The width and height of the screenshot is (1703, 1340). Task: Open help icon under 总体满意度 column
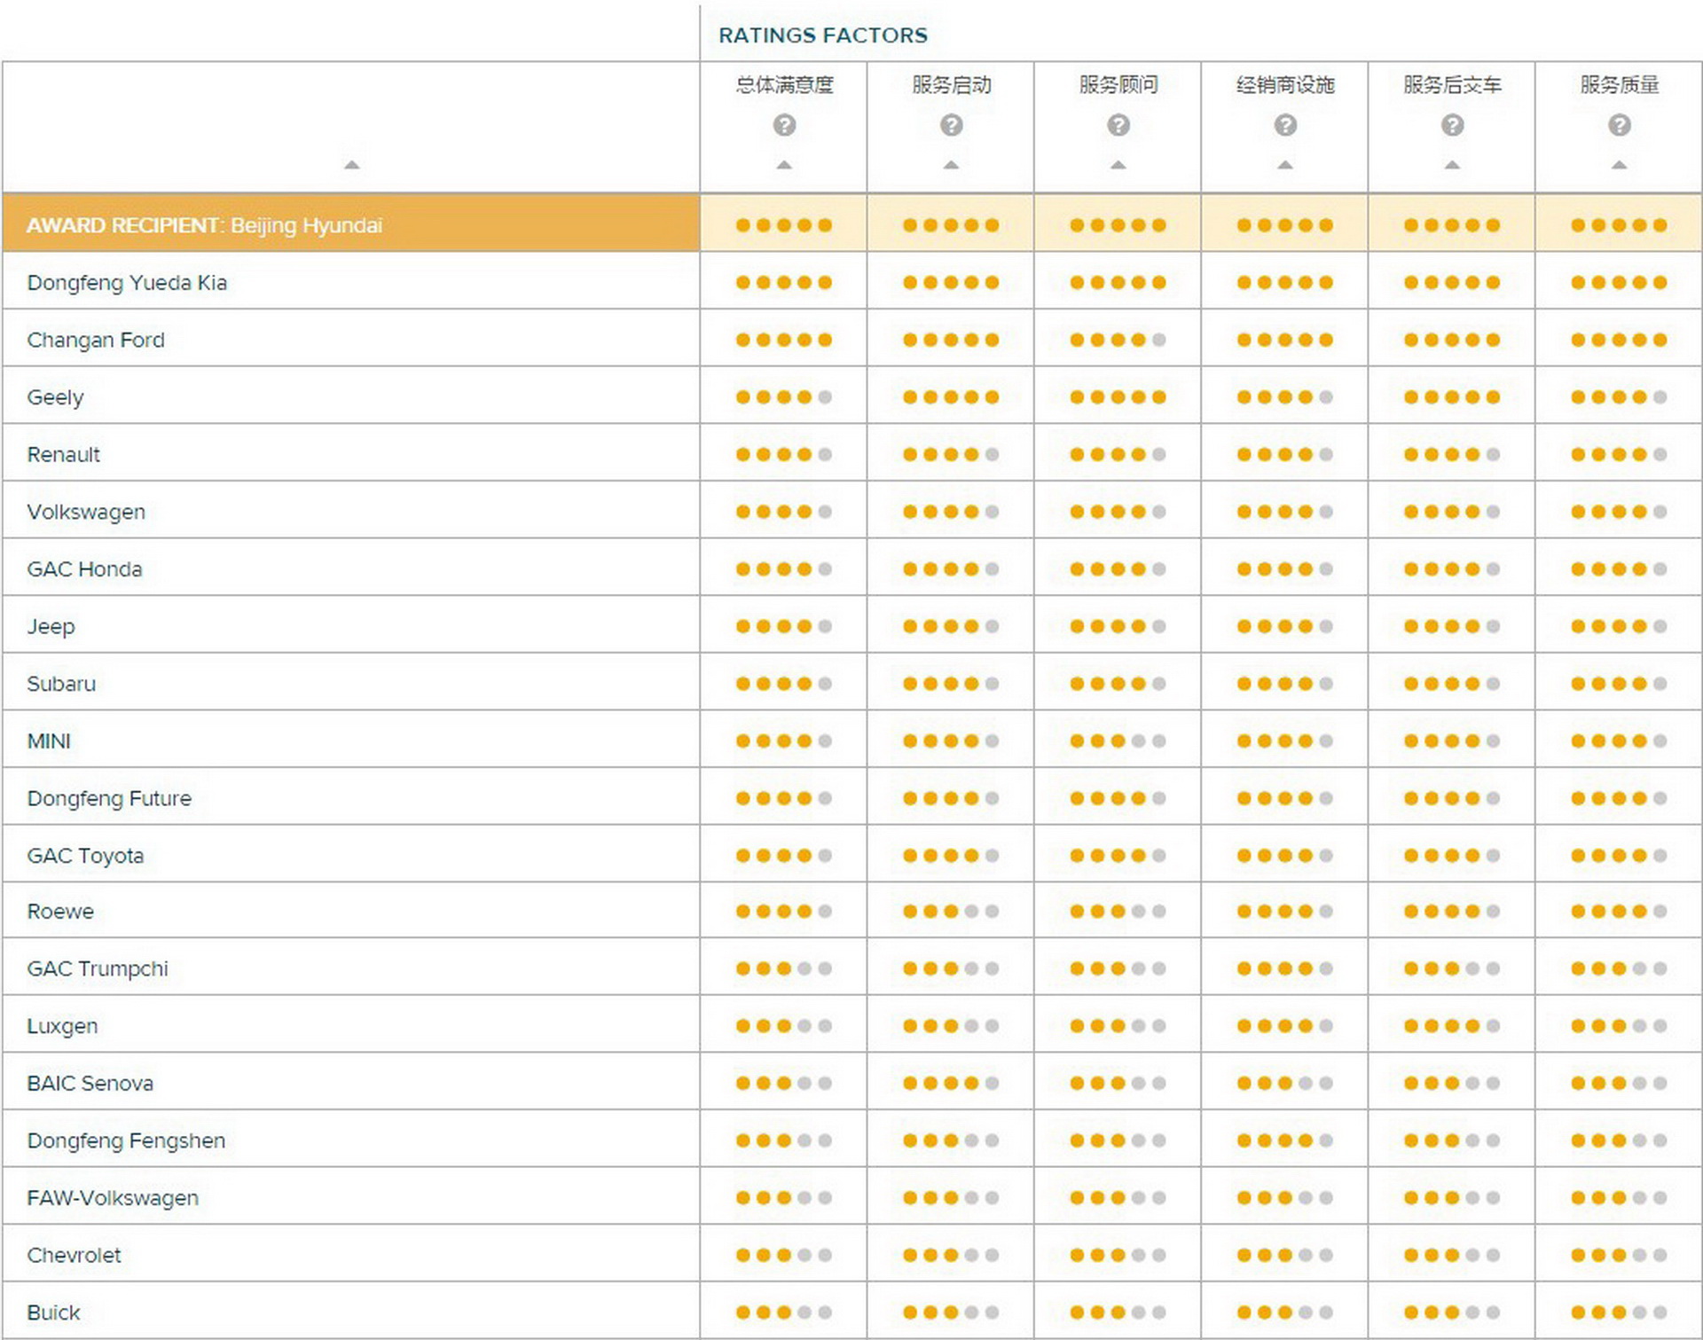coord(784,125)
